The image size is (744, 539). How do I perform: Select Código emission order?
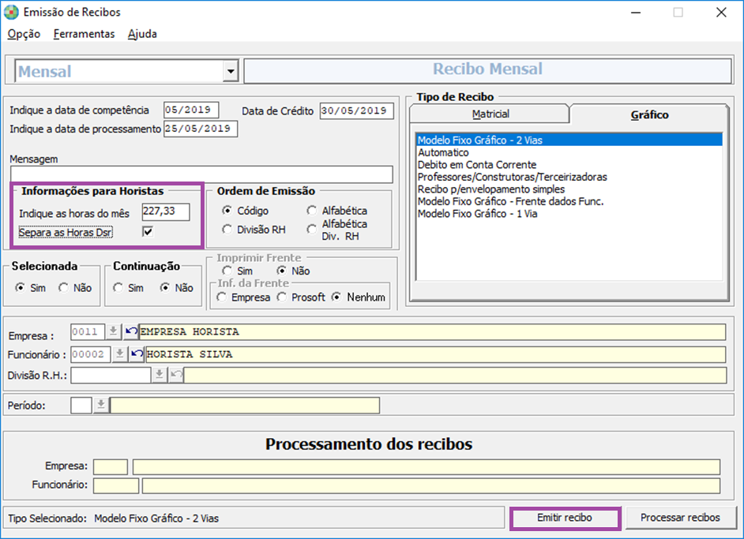coord(227,210)
